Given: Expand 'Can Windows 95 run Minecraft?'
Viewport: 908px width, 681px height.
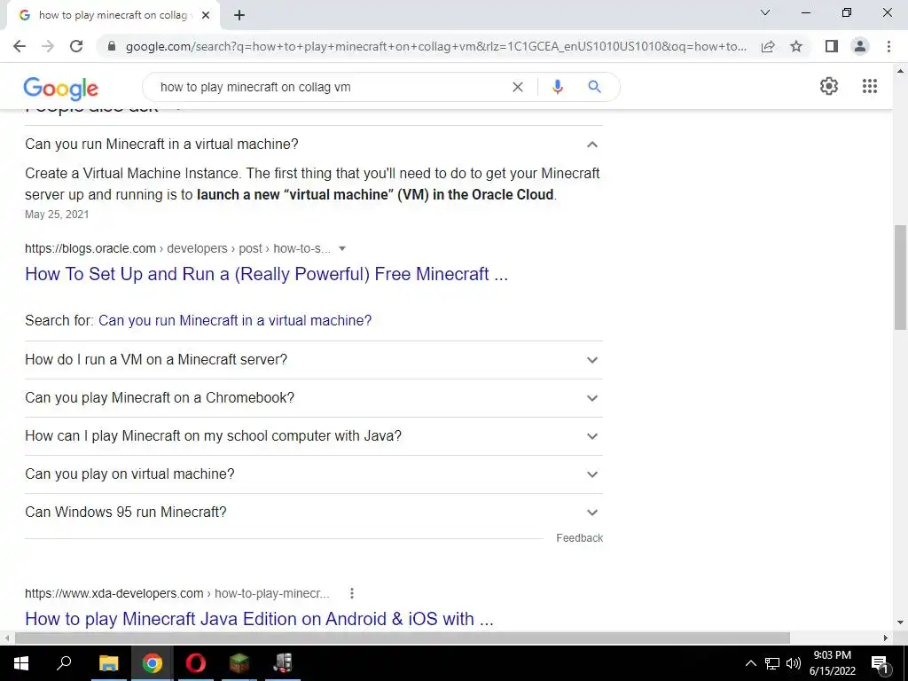Looking at the screenshot, I should click(x=313, y=513).
